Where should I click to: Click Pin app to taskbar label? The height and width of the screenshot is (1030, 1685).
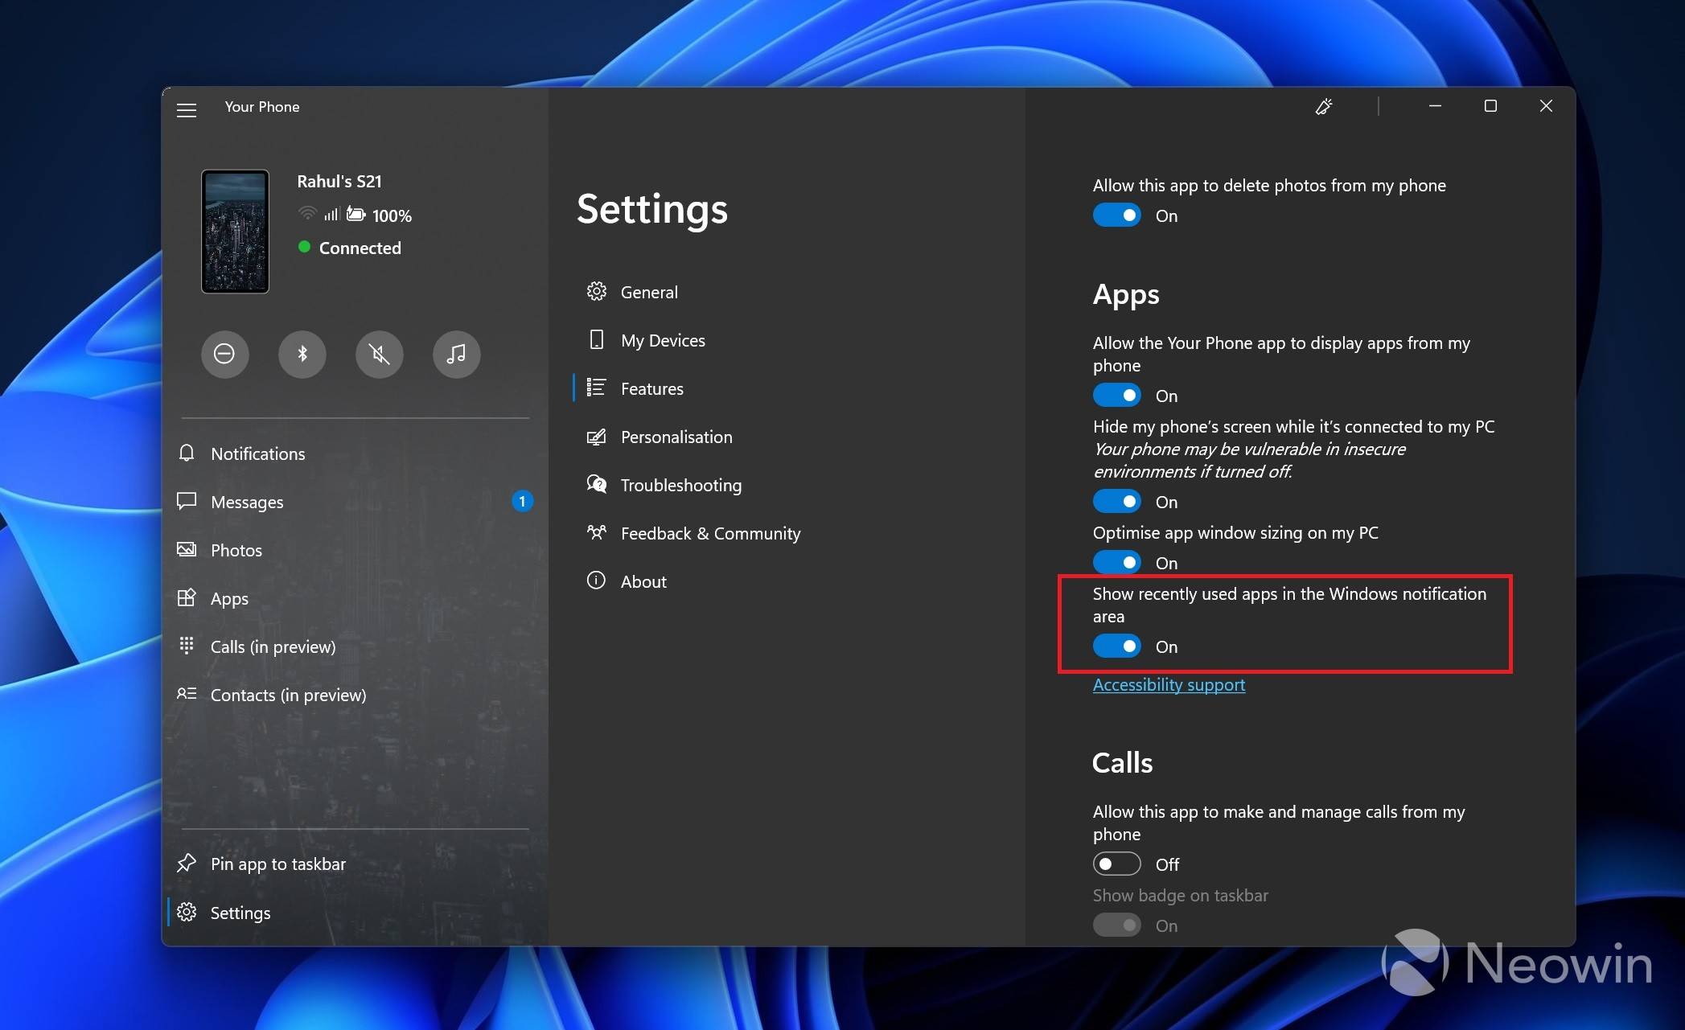point(278,864)
